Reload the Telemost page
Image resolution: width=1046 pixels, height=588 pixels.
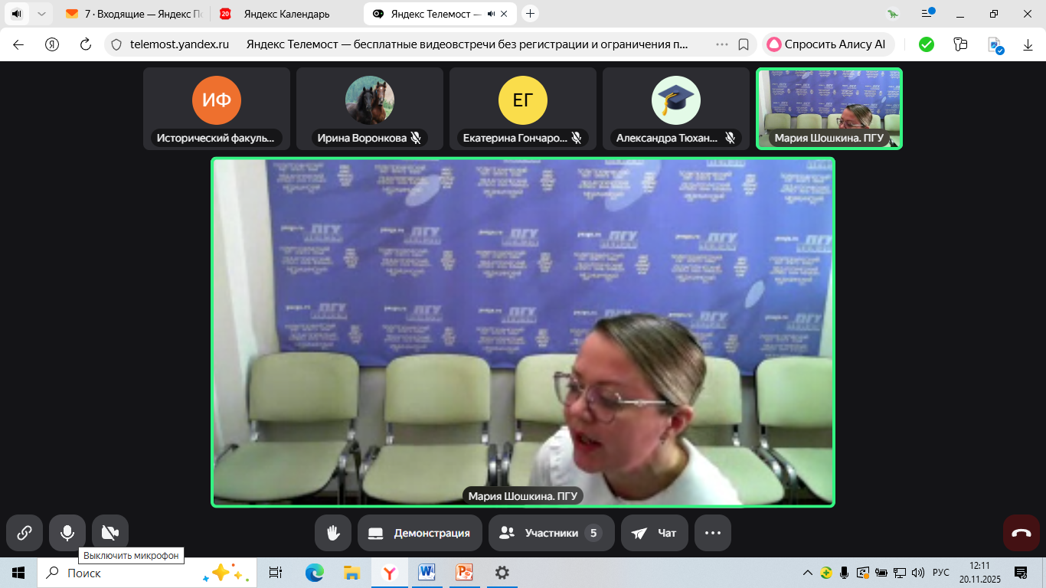(x=86, y=44)
